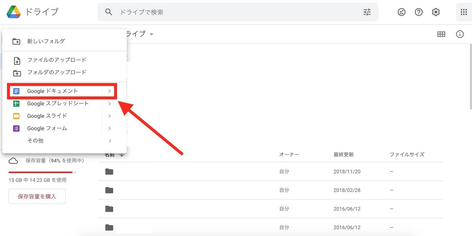Click the storage cloud icon
Screen dimensions: 472x236
13,161
